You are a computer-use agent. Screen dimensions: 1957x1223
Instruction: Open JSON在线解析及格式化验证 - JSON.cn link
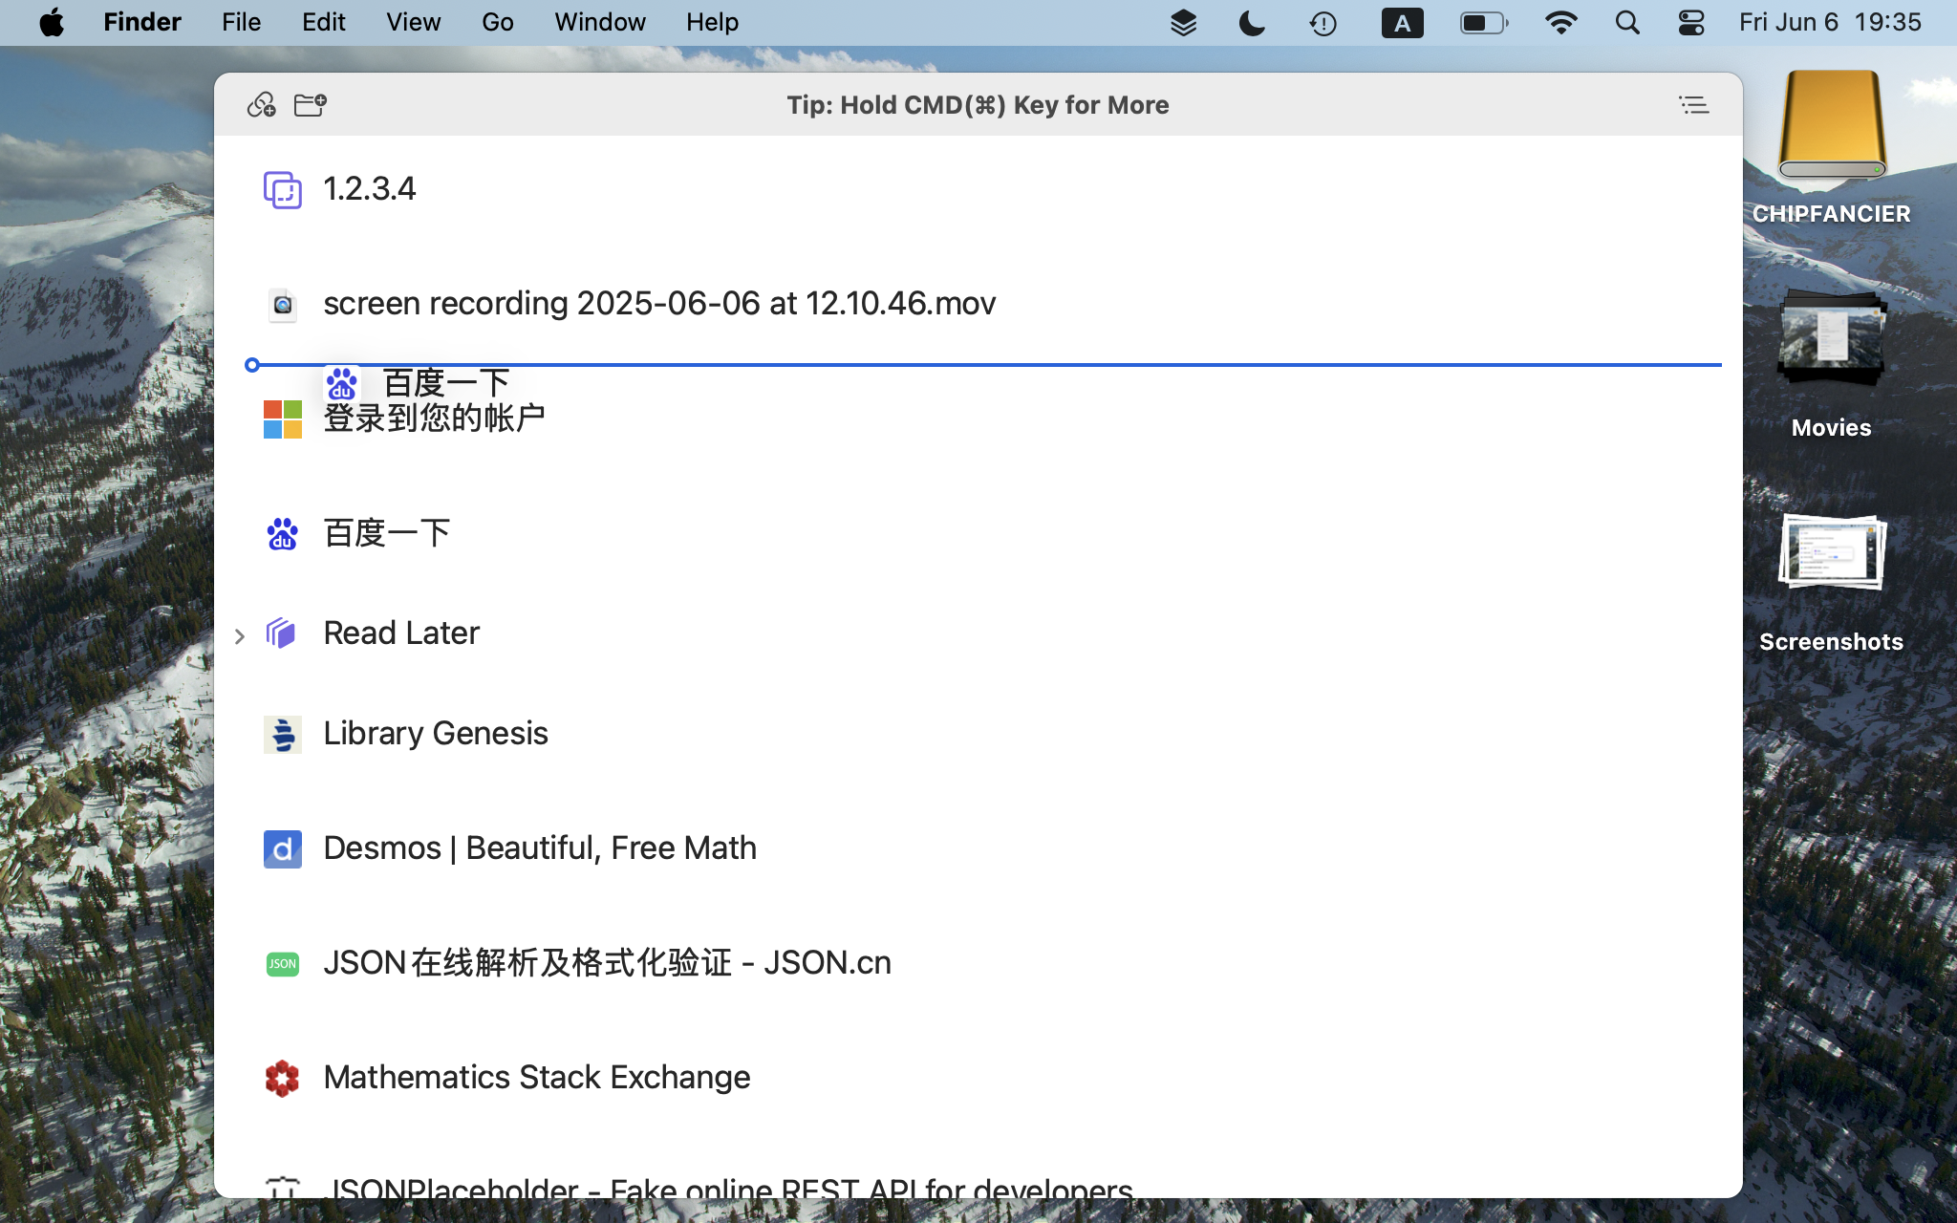[608, 962]
